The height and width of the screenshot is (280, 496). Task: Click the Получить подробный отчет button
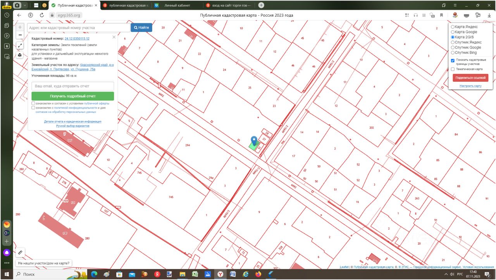tap(73, 96)
